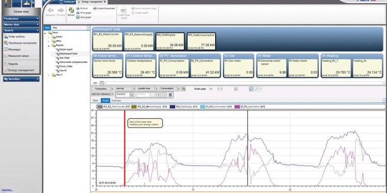Click Export selected range
Image resolution: width=387 pixels, height=193 pixels.
click(x=143, y=8)
